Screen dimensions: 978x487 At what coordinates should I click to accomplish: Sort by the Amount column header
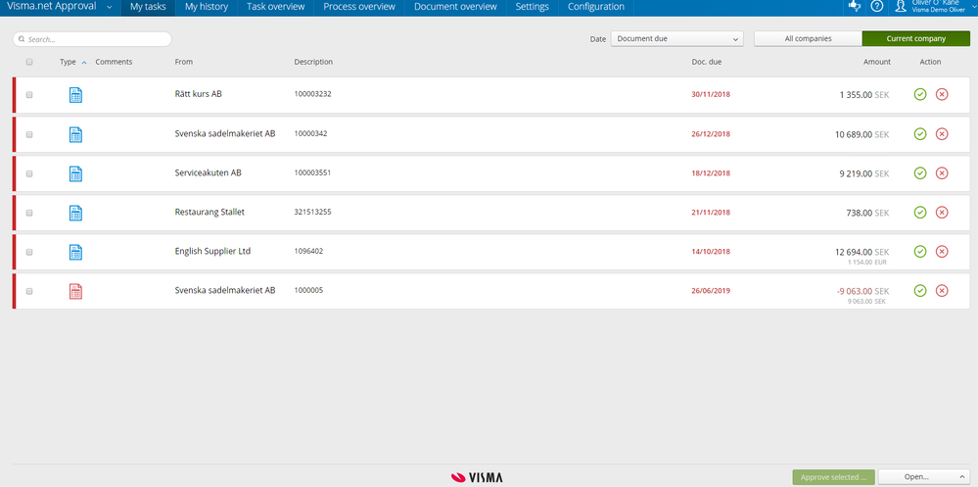click(877, 62)
